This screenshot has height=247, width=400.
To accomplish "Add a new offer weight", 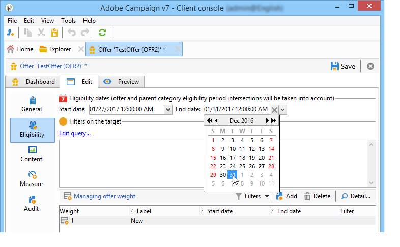I will (x=287, y=196).
